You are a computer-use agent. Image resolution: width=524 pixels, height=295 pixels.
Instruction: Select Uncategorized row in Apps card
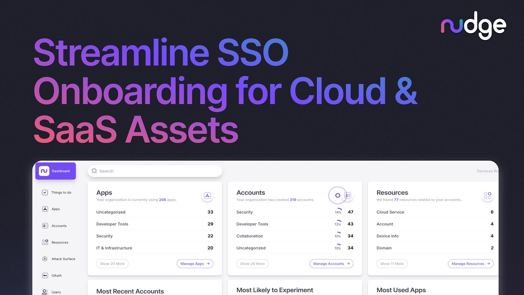[x=155, y=212]
